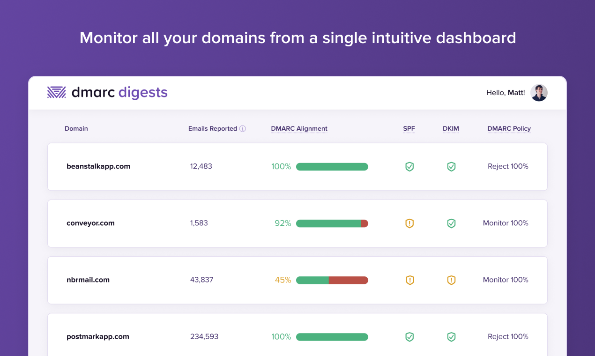Click conveyor.com's SPF warning shield
Image resolution: width=595 pixels, height=356 pixels.
tap(409, 223)
